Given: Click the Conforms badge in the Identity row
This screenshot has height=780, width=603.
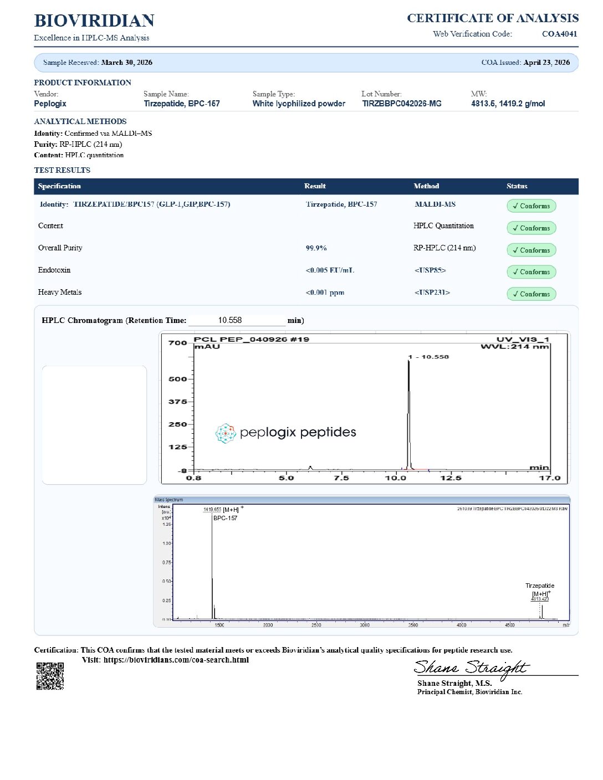Looking at the screenshot, I should tap(531, 206).
